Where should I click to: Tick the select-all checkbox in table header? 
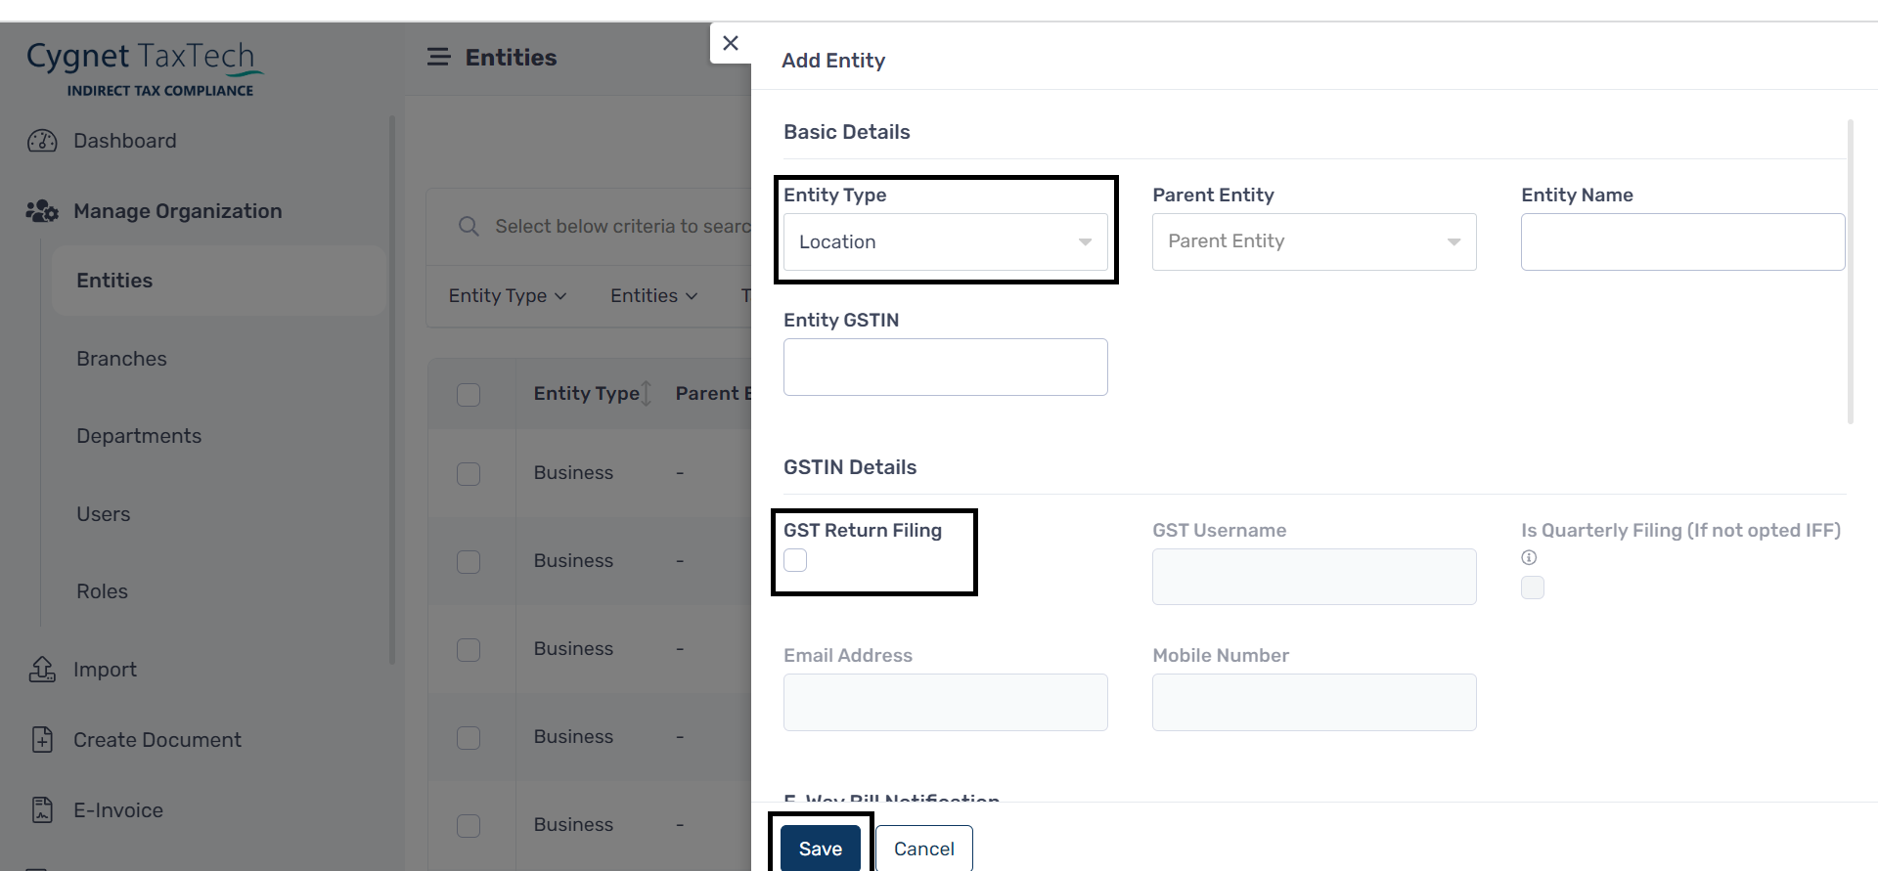(x=469, y=394)
